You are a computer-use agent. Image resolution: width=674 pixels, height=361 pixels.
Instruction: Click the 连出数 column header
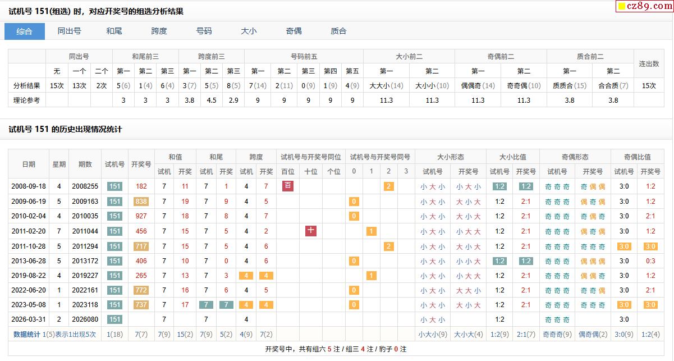tap(649, 63)
